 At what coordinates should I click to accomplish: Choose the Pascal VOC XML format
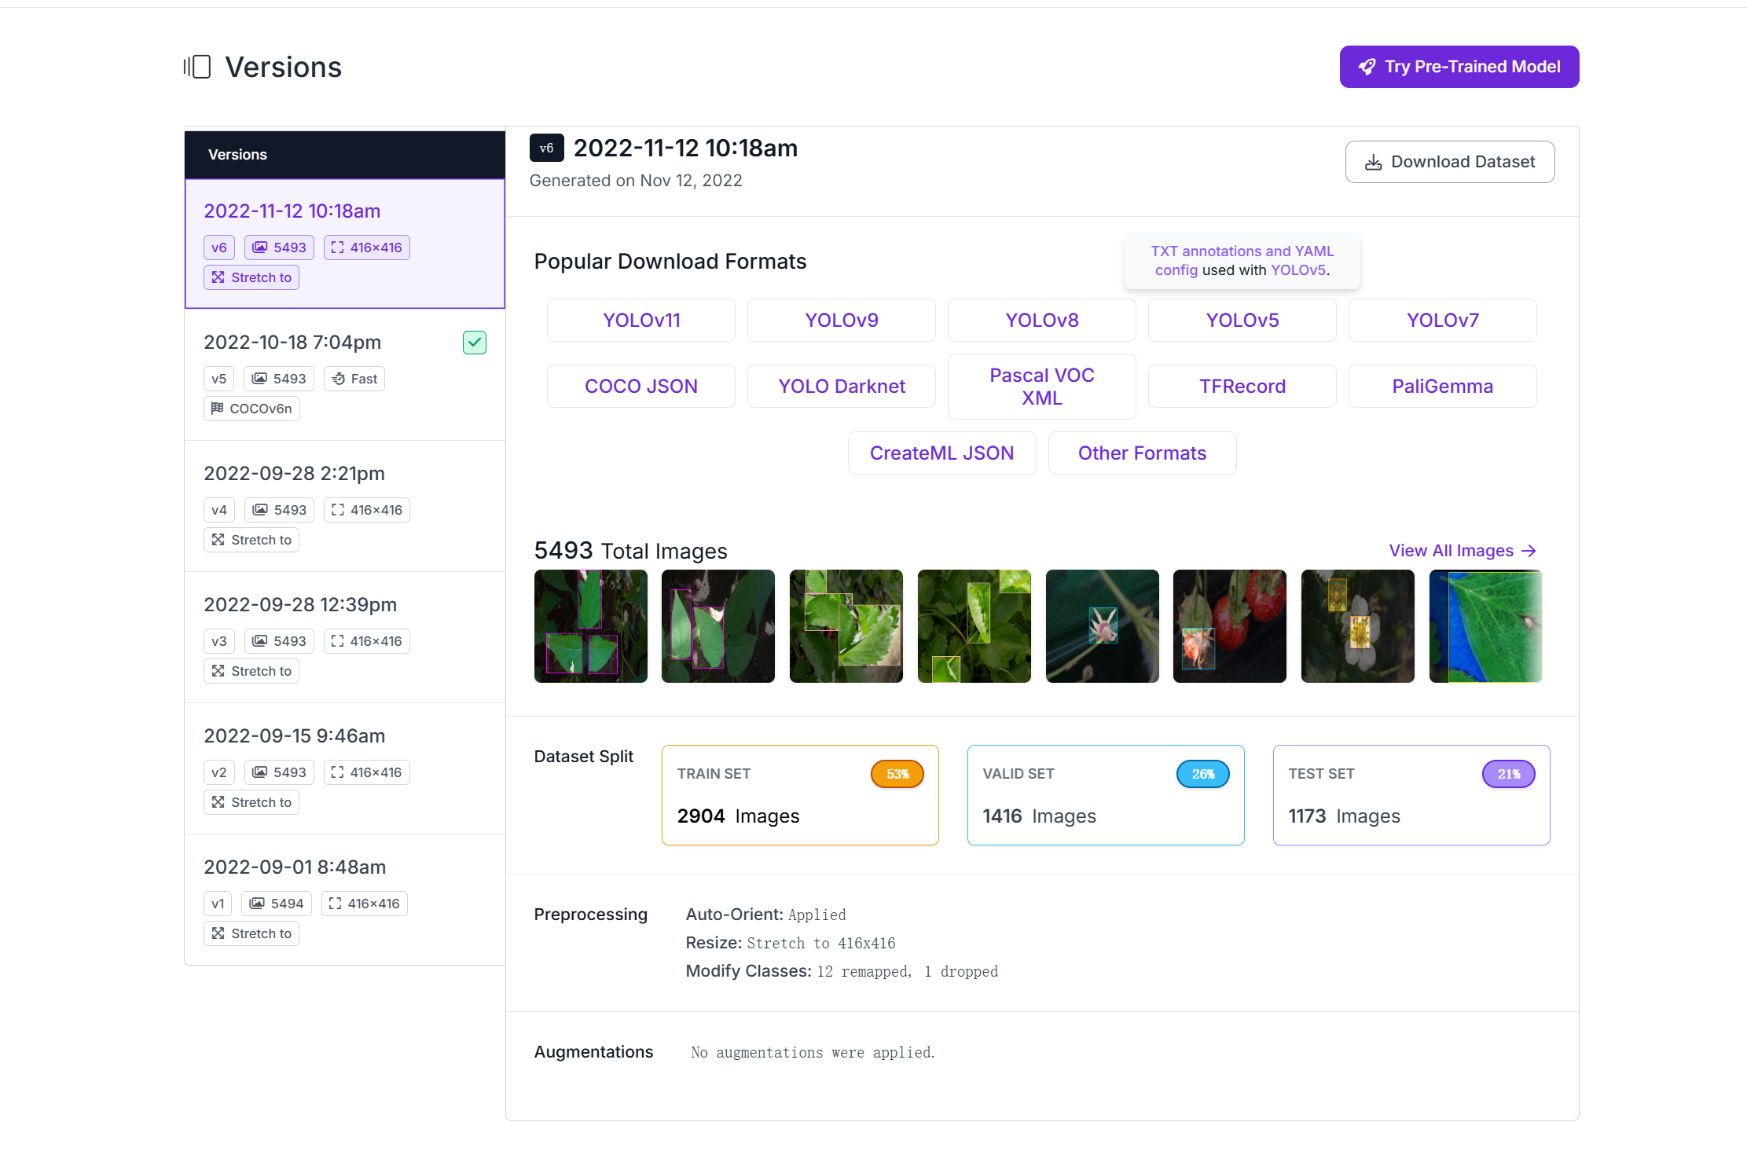pos(1042,387)
